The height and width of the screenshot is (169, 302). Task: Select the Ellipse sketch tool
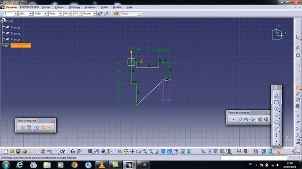coord(277,122)
